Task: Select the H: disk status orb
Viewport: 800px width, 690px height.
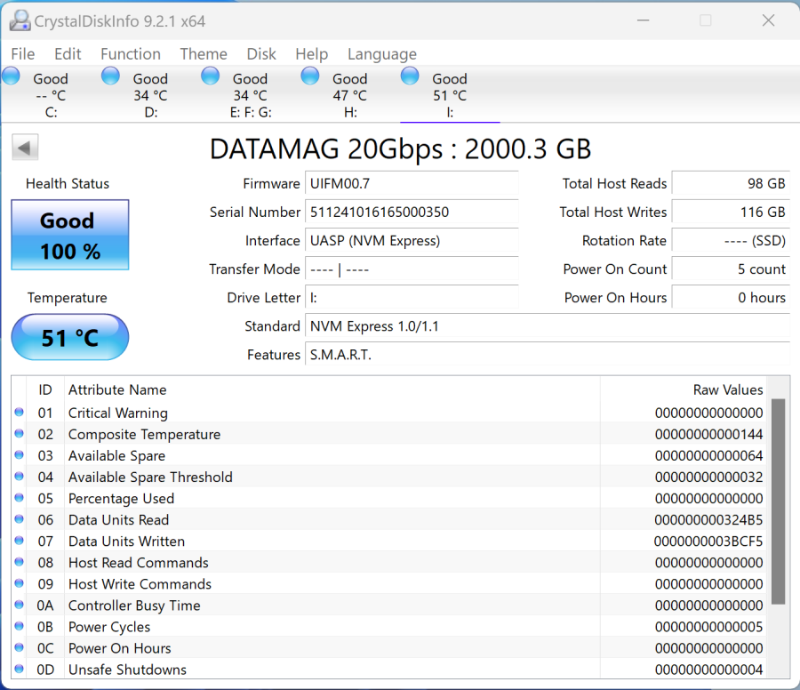Action: point(309,76)
